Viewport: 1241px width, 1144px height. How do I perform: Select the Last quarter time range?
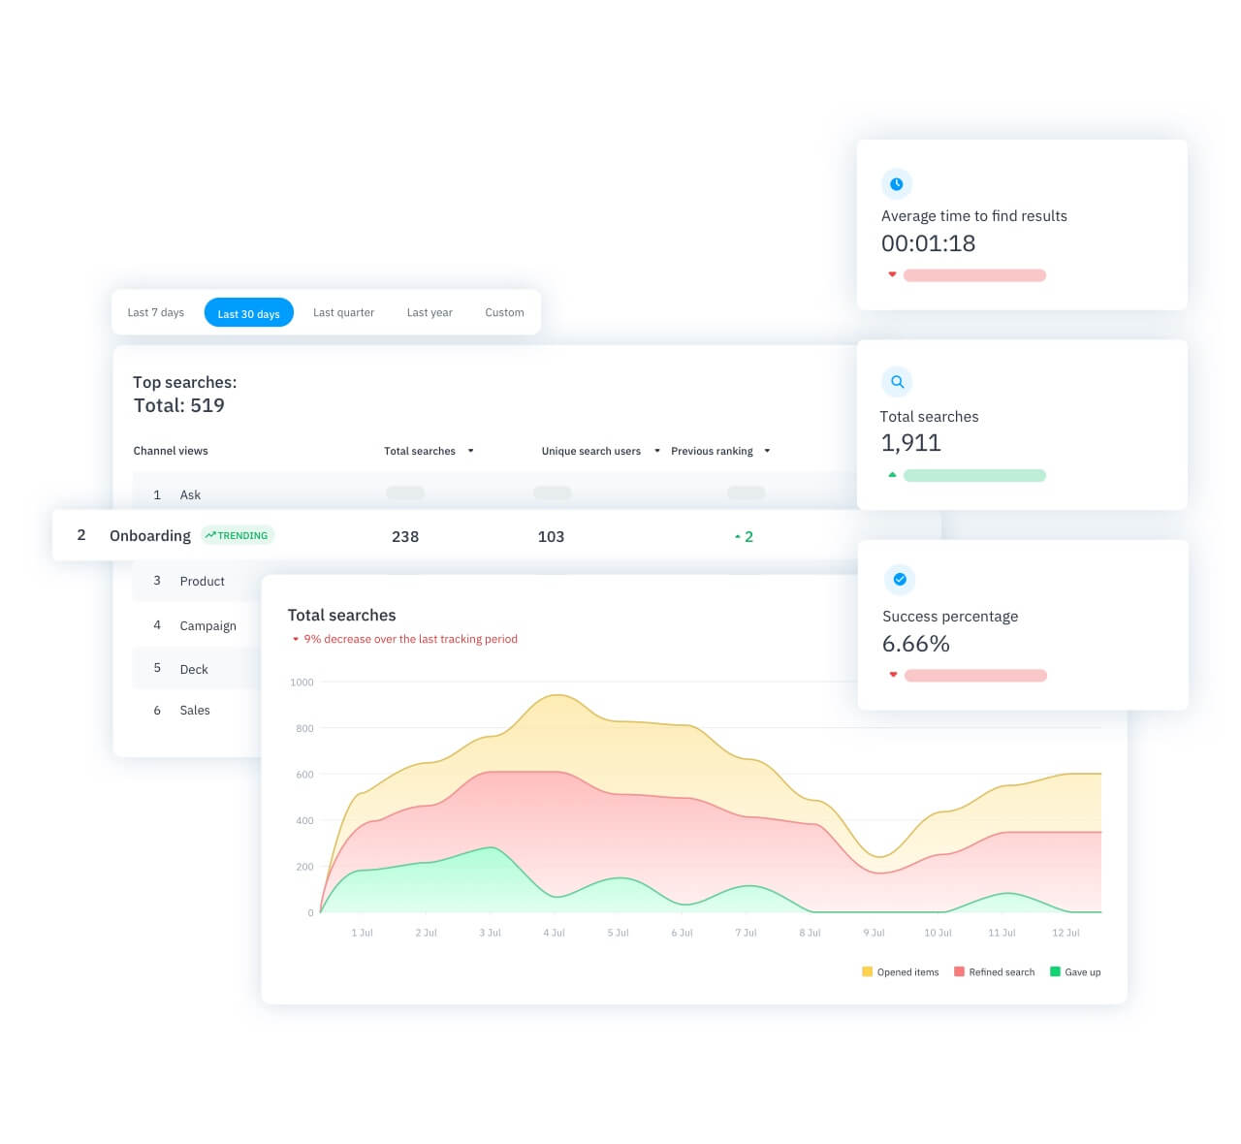343,312
